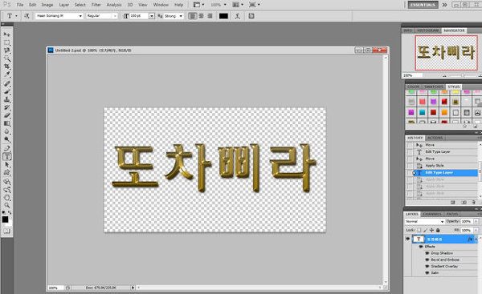The image size is (482, 294).
Task: Select the Clone Stamp tool
Action: tap(6, 99)
